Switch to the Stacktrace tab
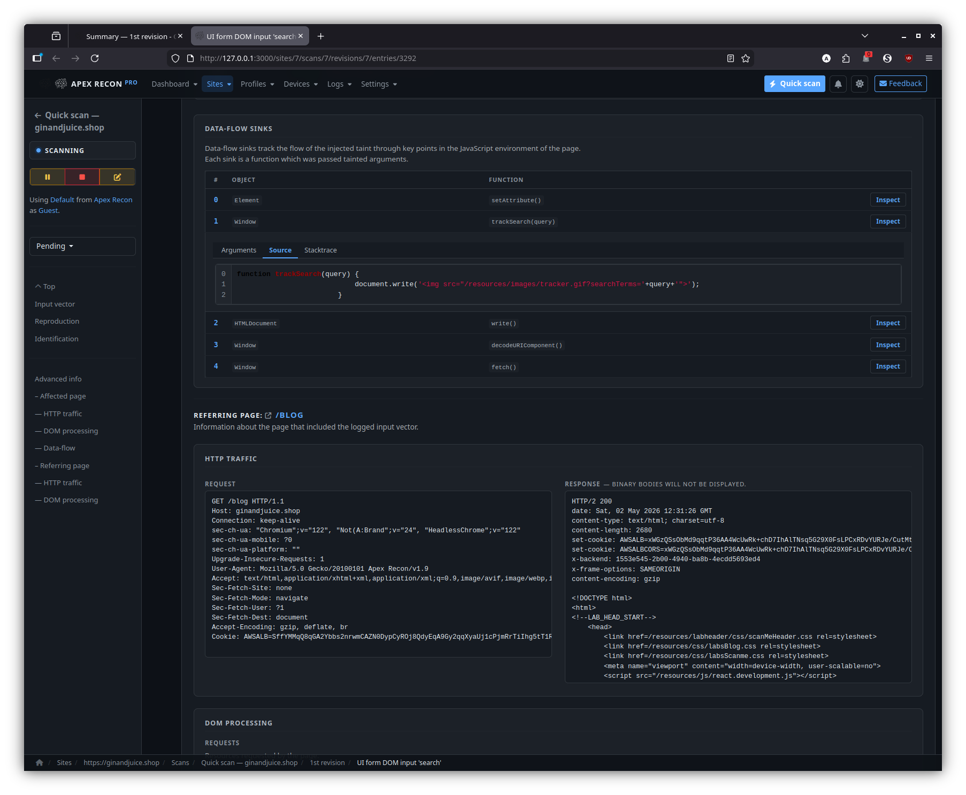The image size is (966, 795). click(x=320, y=250)
